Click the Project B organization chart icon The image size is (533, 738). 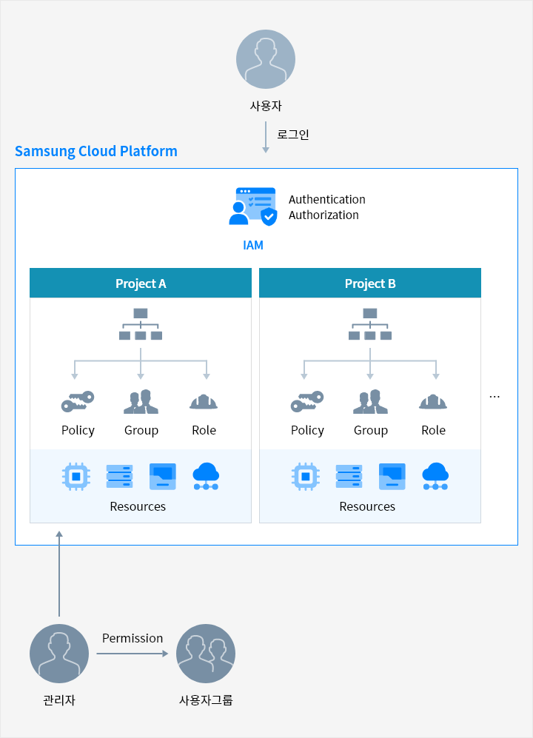[370, 323]
